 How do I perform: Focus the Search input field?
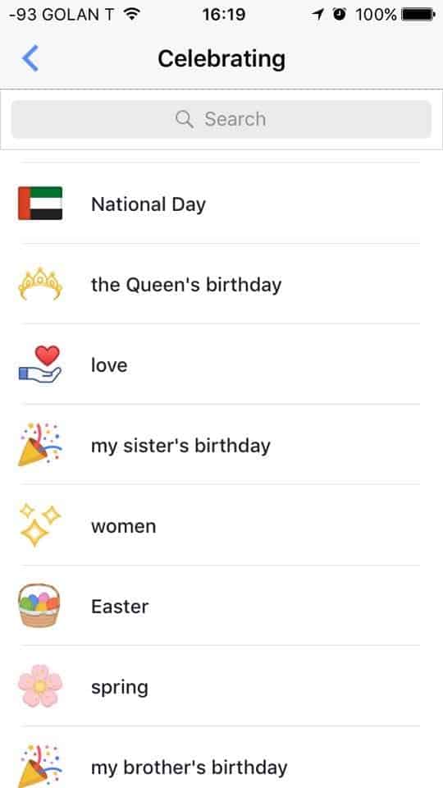coord(221,119)
